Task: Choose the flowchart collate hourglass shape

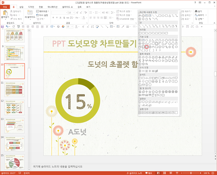Action: [160, 81]
